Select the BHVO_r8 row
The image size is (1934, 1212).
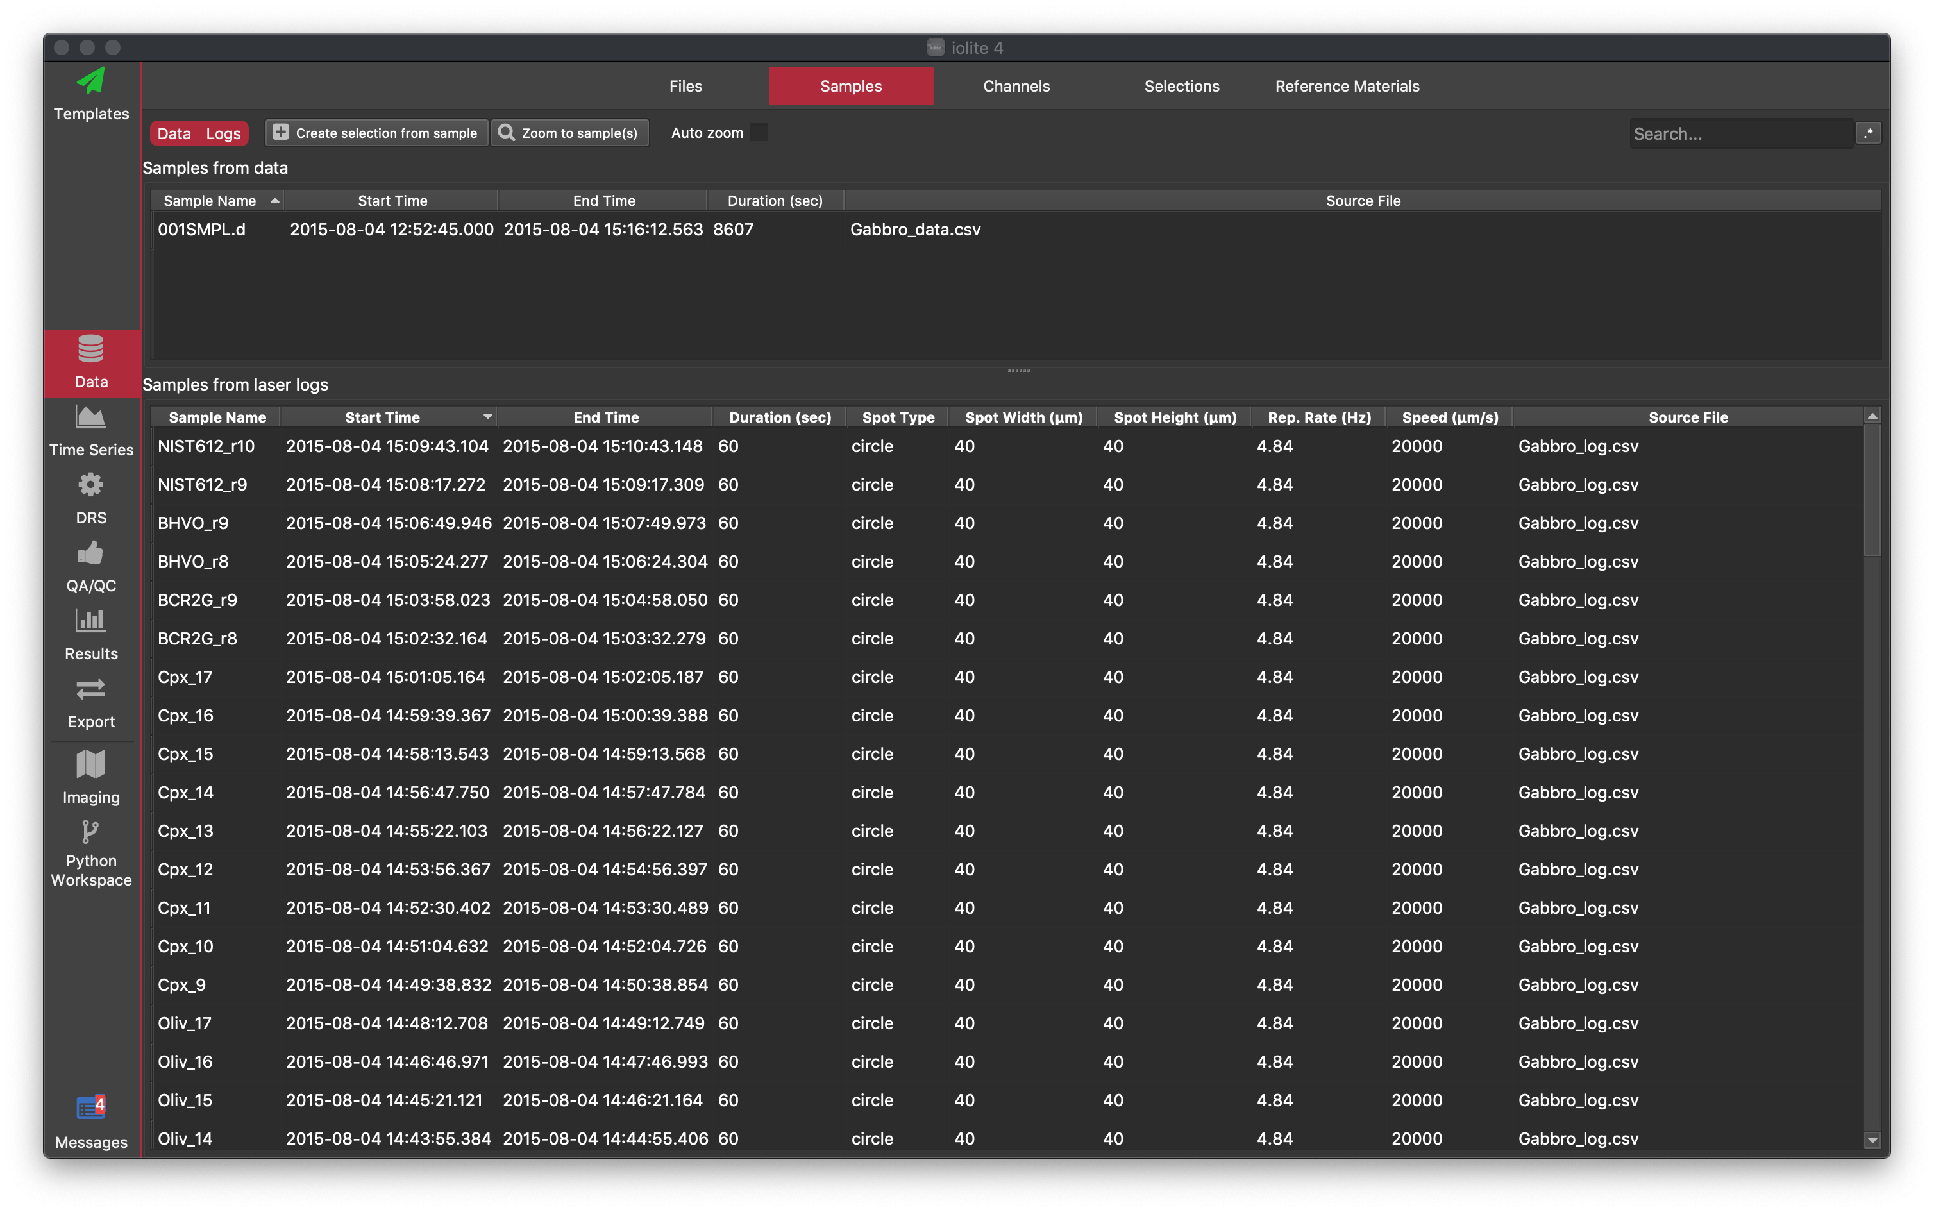tap(1007, 561)
